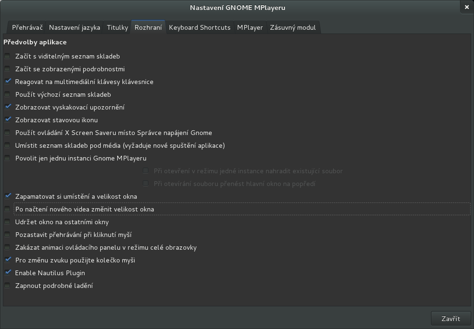Image resolution: width=474 pixels, height=329 pixels.
Task: Disable 'Zobrazovat vyskakovací upozornění'
Action: point(7,107)
